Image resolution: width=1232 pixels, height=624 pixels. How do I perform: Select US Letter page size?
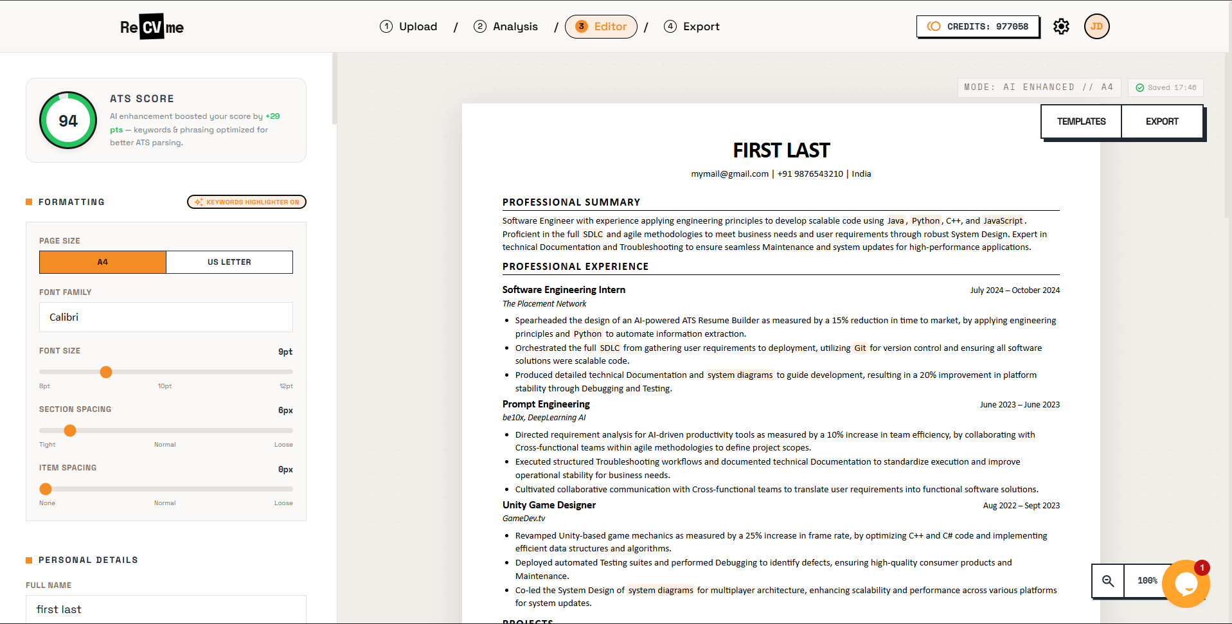pos(229,262)
